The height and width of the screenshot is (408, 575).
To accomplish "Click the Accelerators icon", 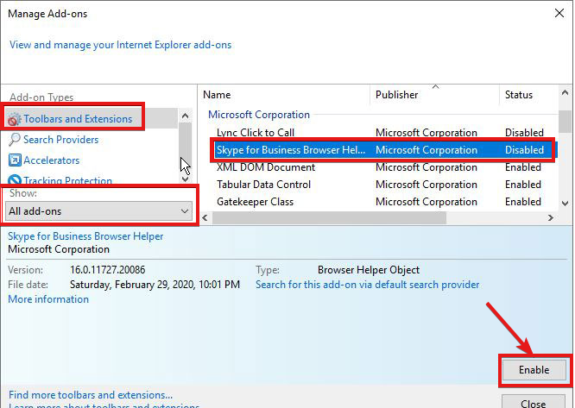I will click(15, 160).
